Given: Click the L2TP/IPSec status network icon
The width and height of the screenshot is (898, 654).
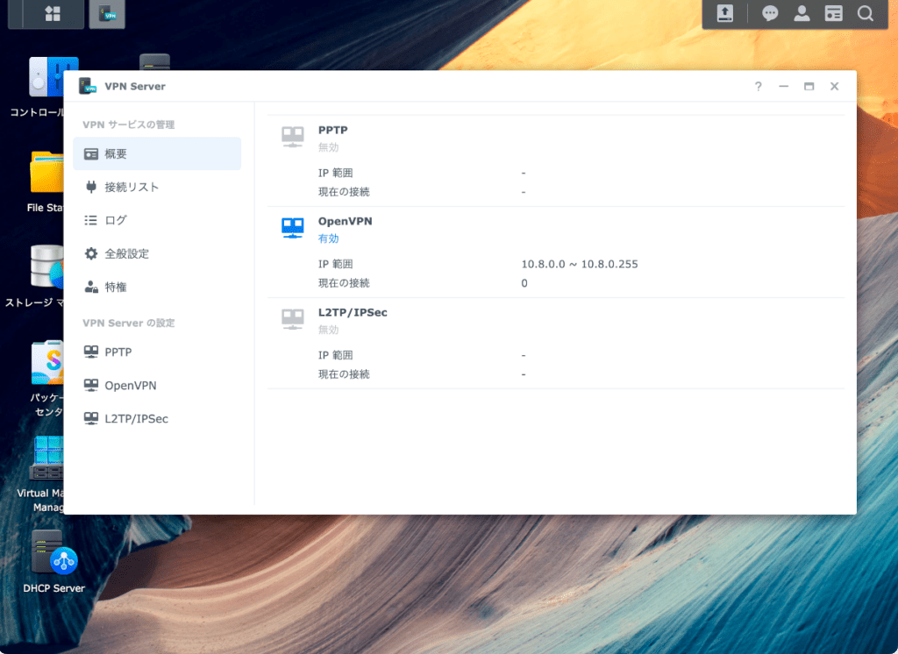Looking at the screenshot, I should pos(293,319).
